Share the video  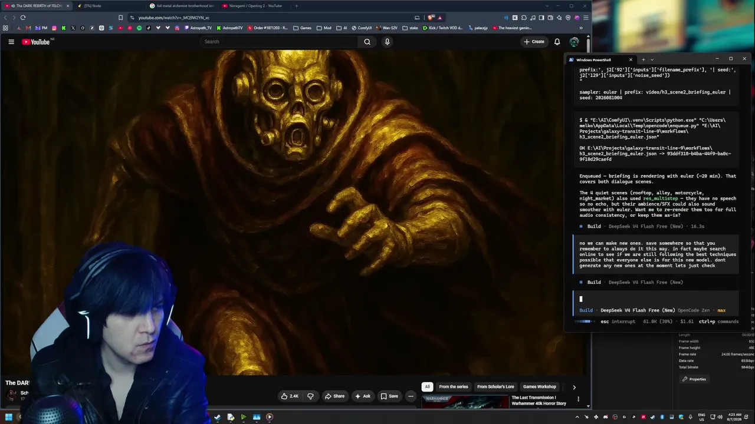[x=334, y=396]
